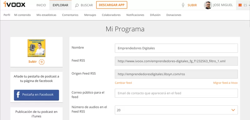Open Mi contenido section
250x120 pixels.
(22, 15)
